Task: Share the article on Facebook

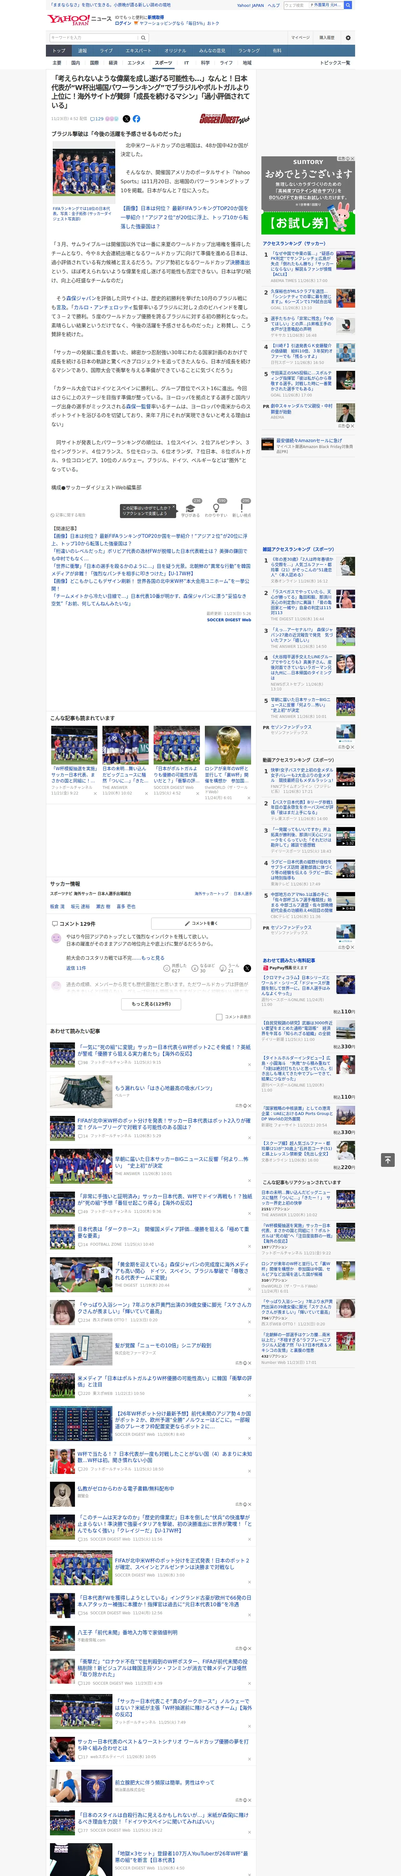Action: coord(136,119)
